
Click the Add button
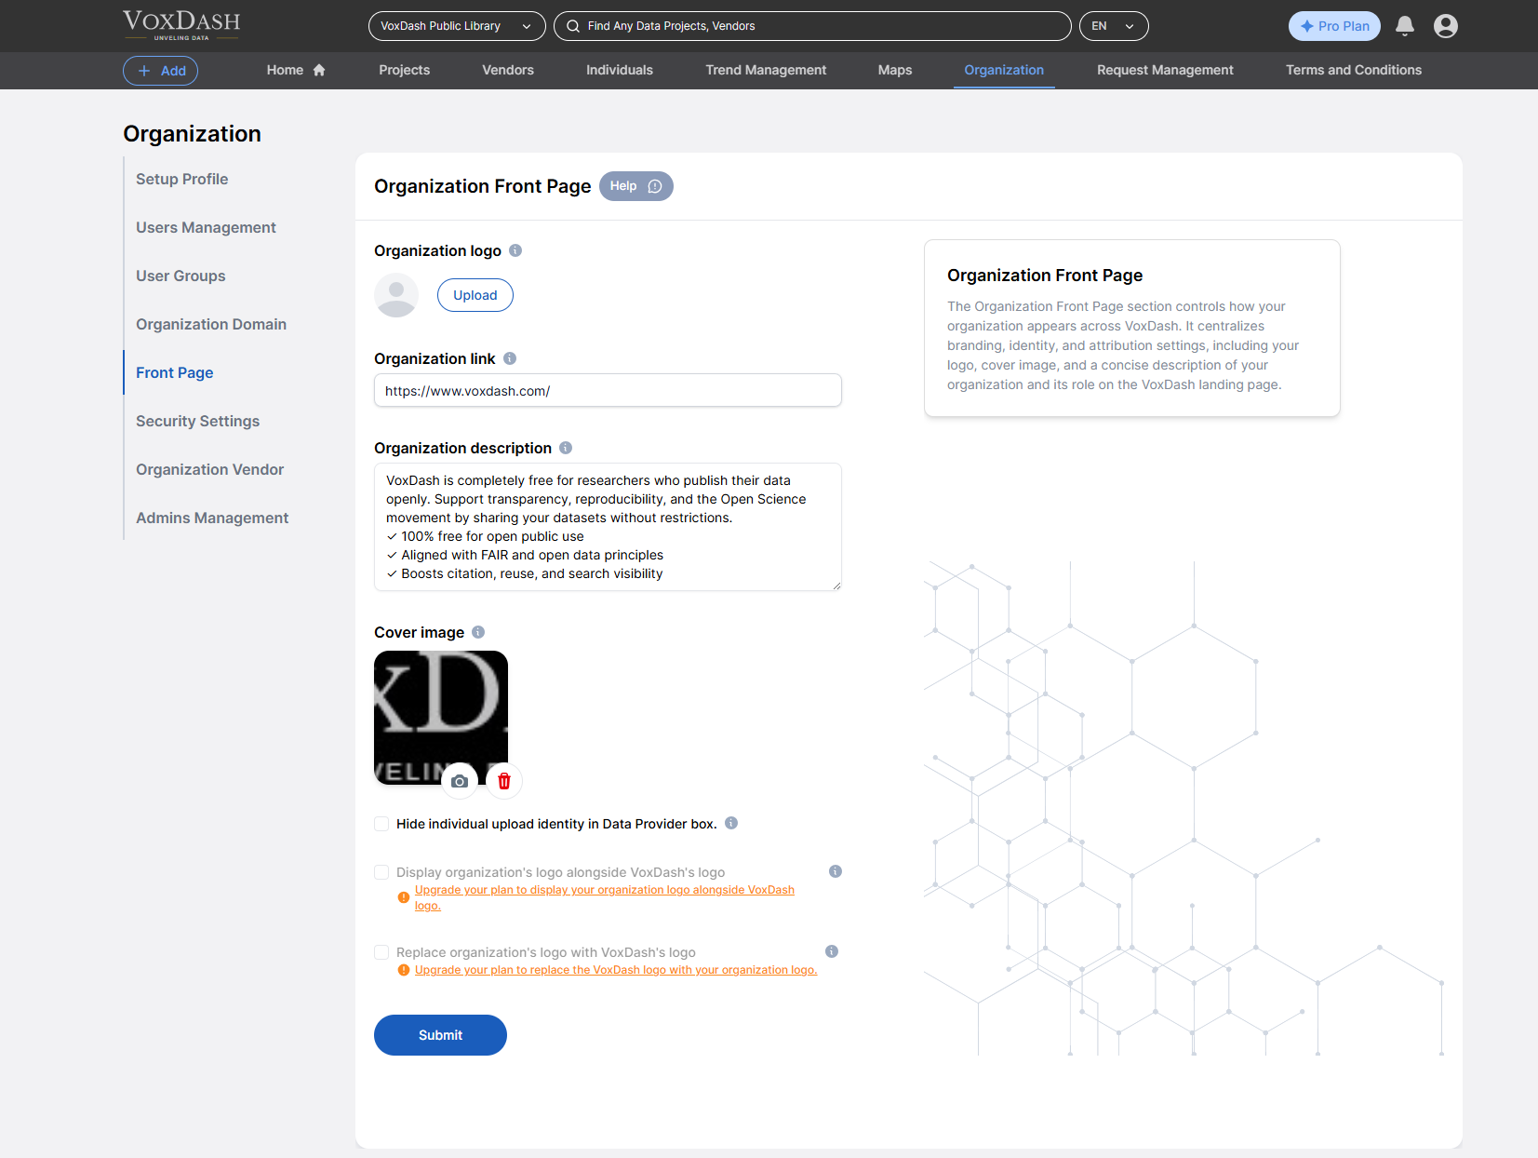pos(160,71)
